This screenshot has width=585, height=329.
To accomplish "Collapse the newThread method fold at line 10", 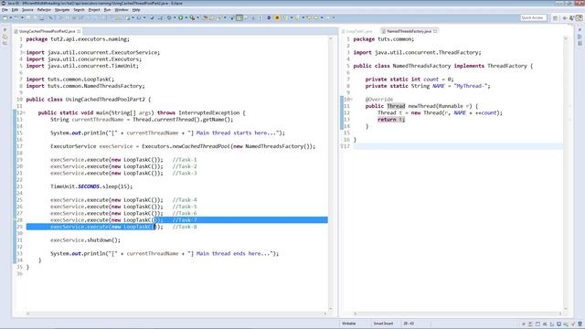I will (351, 100).
